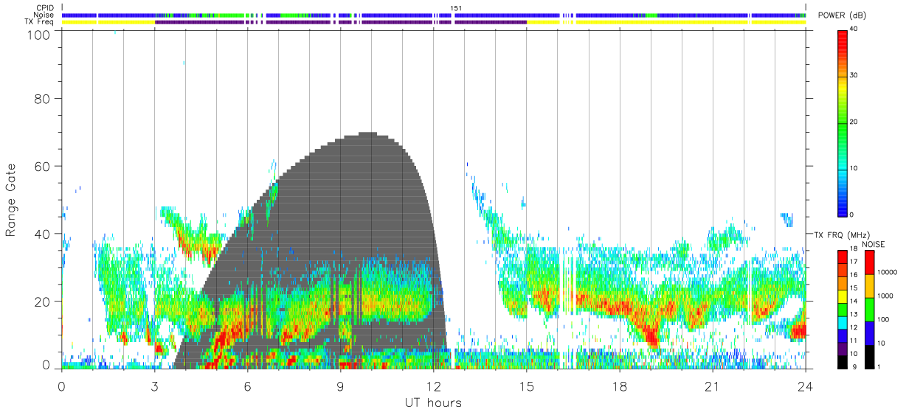Click the 30 tick on POWER color bar

coord(855,76)
